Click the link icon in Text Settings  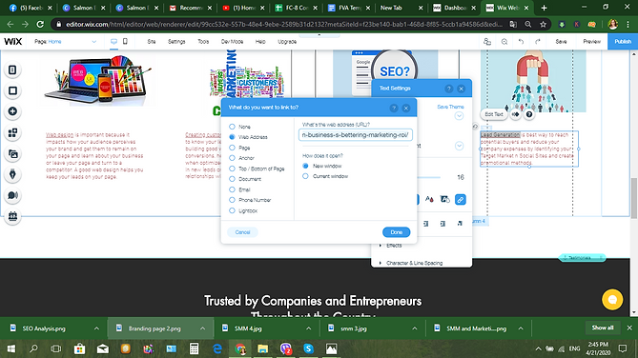tap(461, 200)
